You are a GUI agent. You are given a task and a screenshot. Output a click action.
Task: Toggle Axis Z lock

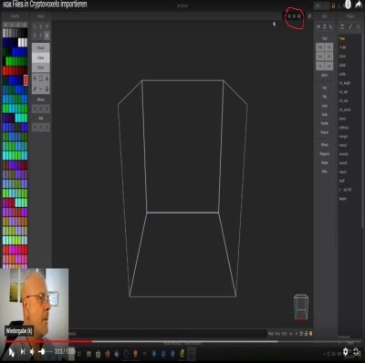point(47,128)
